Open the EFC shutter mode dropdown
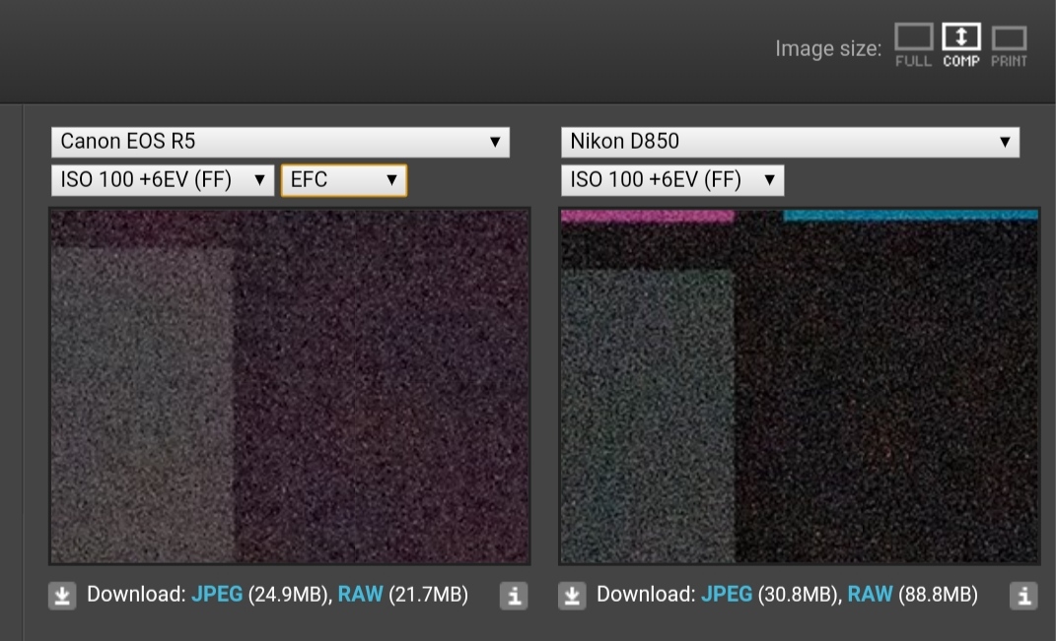 click(343, 180)
